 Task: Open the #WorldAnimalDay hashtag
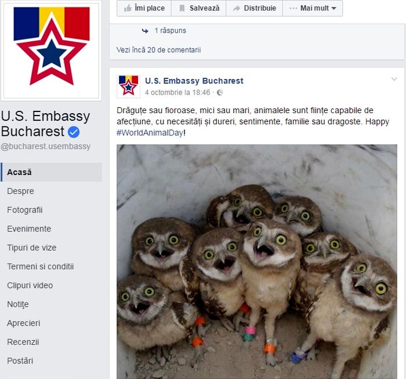pos(150,133)
